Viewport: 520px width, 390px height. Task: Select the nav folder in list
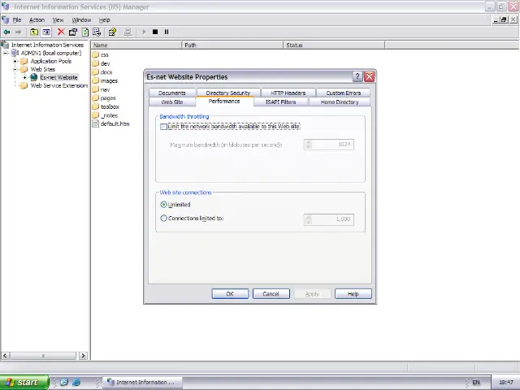tap(101, 89)
